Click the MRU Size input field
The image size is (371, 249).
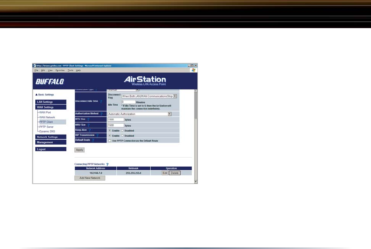(116, 125)
